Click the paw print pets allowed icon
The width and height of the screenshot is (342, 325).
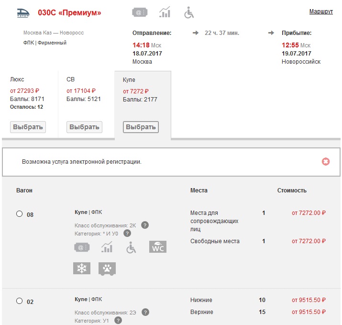107,269
